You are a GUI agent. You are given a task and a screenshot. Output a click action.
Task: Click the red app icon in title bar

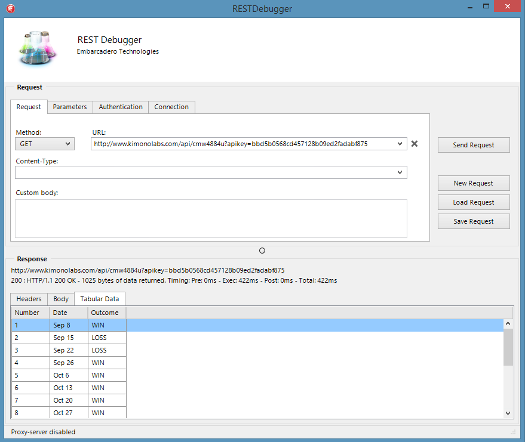tap(11, 8)
